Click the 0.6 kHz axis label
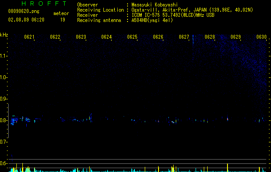Viewport: 271px width, 172px height. point(3,163)
